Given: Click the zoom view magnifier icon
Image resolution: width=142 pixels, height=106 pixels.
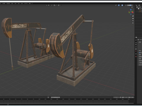Looking at the screenshot, I should point(133,16).
